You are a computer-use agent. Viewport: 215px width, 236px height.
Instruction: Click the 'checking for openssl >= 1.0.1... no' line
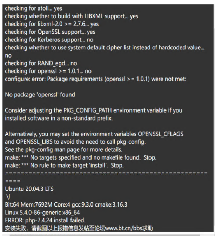(x=48, y=71)
